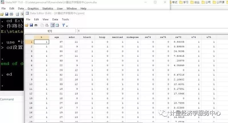Select the re74 column header
The height and width of the screenshot is (123, 228).
point(148,37)
